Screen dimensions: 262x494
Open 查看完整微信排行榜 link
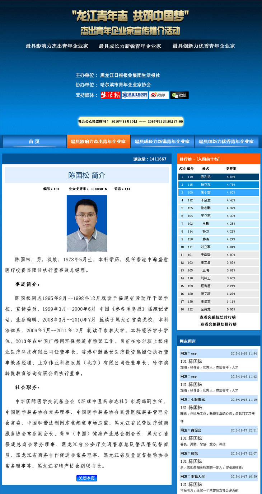(x=218, y=324)
